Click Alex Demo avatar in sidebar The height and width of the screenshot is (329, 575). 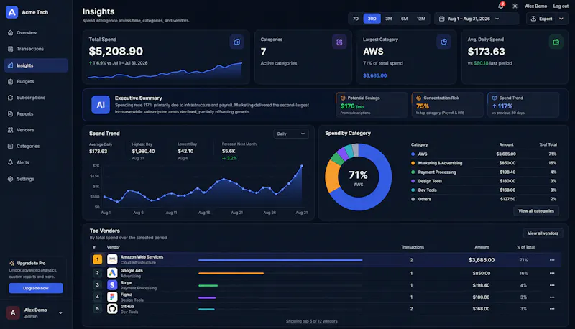pyautogui.click(x=13, y=313)
